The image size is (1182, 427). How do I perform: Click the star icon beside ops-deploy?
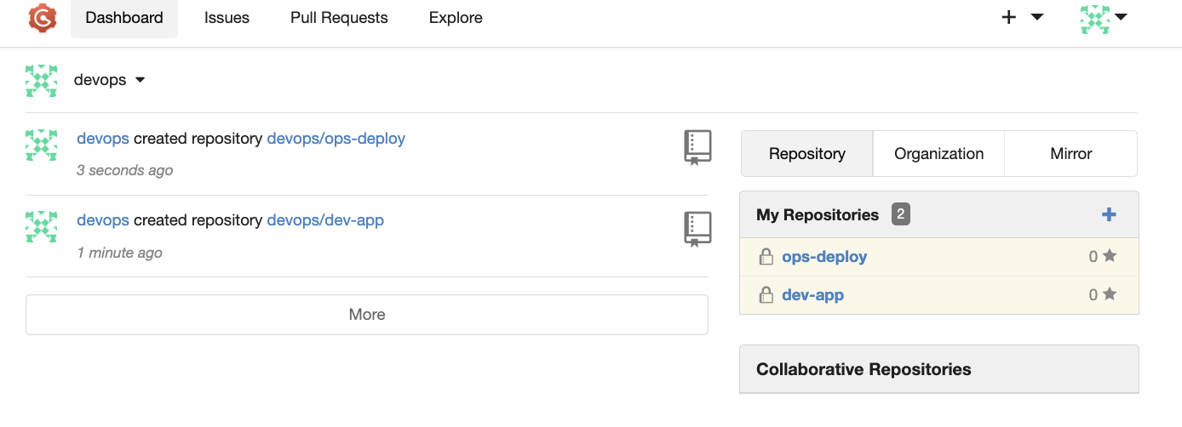1110,256
